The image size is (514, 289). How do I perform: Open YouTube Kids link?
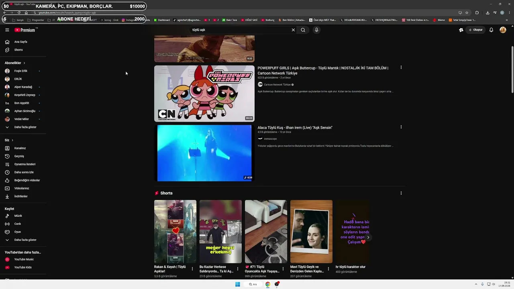[x=23, y=267]
